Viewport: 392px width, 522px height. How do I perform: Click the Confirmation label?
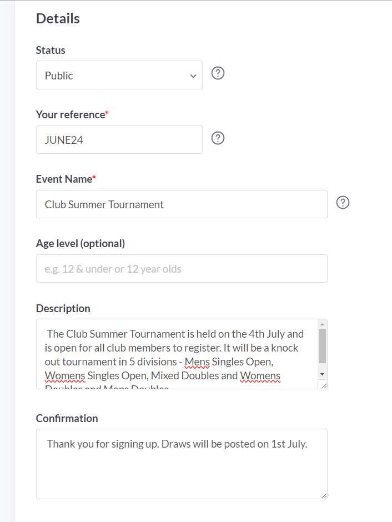pos(67,419)
